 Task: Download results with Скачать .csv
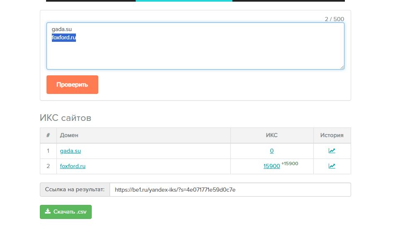click(x=66, y=212)
